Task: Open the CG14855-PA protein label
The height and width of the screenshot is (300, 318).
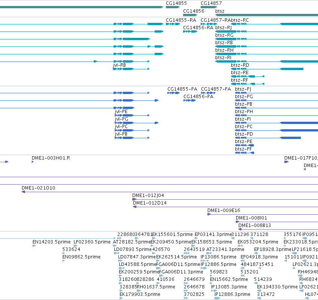Action: (182, 89)
